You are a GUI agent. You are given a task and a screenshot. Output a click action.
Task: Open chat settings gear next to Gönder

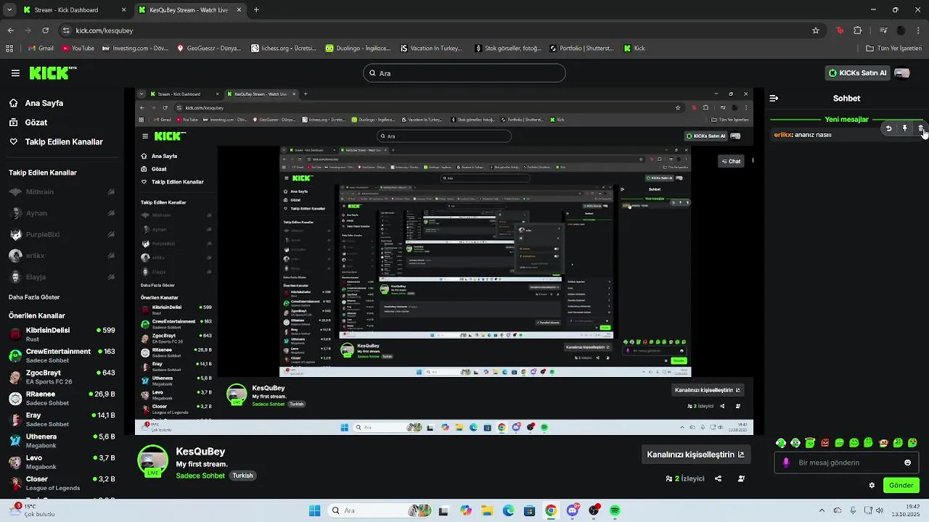(872, 485)
